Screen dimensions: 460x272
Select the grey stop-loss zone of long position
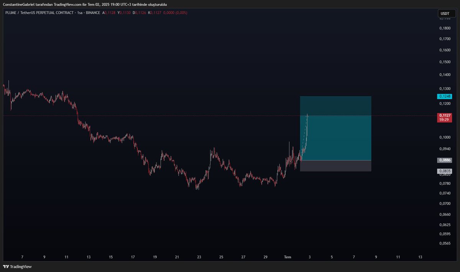(335, 166)
